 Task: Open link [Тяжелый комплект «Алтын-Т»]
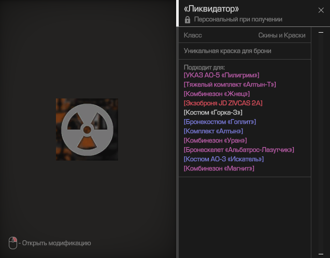[229, 84]
